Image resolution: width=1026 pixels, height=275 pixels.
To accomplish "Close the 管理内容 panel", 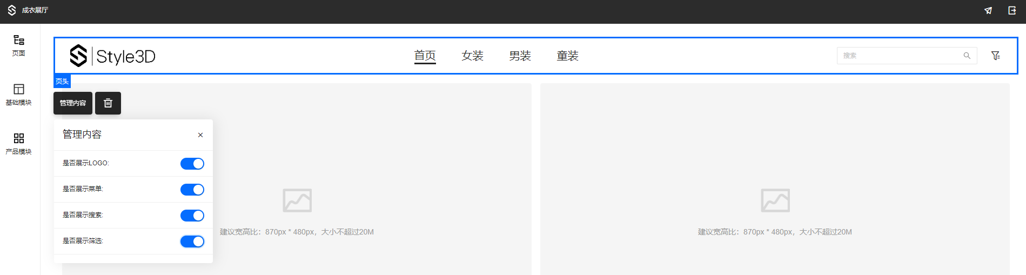I will pos(200,135).
